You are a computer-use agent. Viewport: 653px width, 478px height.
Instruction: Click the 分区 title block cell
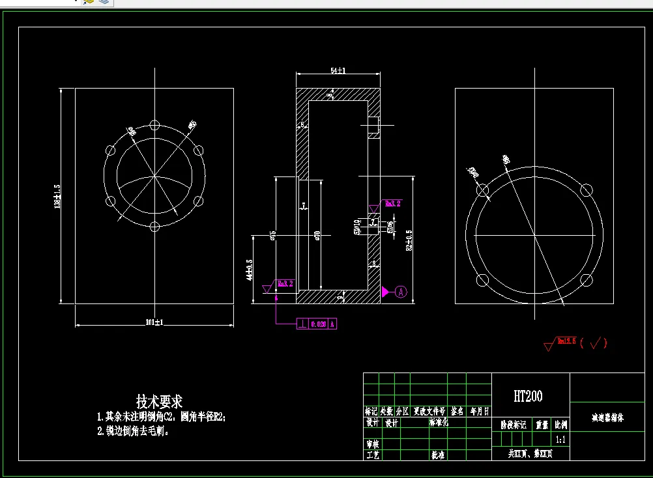402,412
